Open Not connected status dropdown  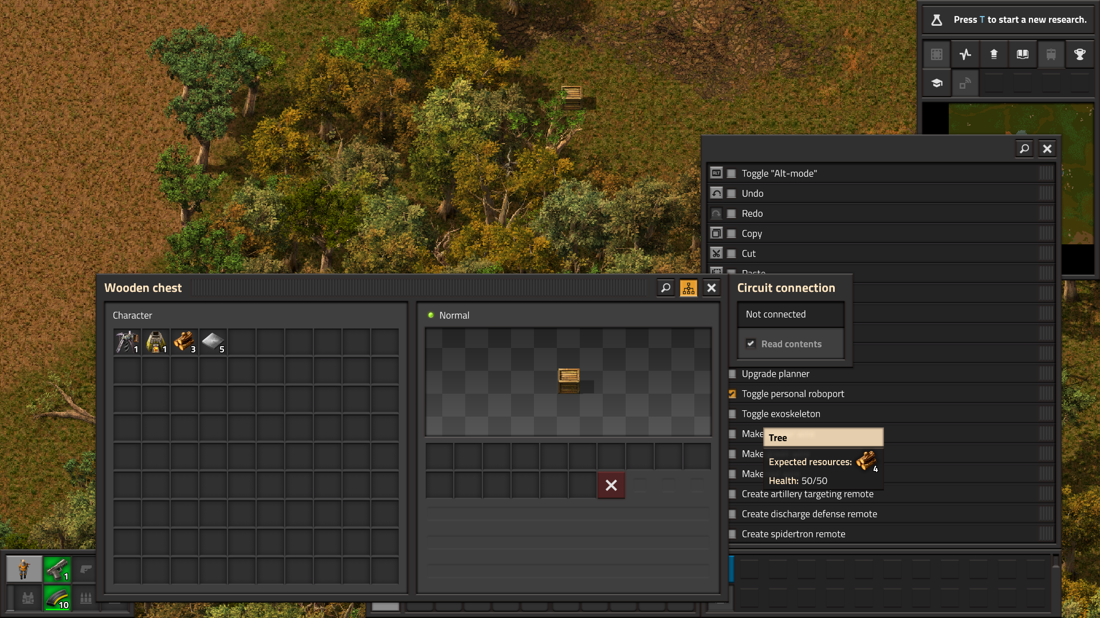(x=790, y=313)
